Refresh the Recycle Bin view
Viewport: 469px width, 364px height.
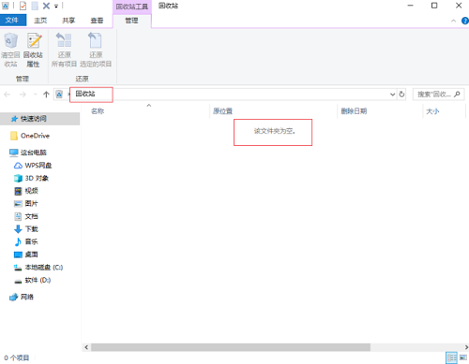click(401, 95)
